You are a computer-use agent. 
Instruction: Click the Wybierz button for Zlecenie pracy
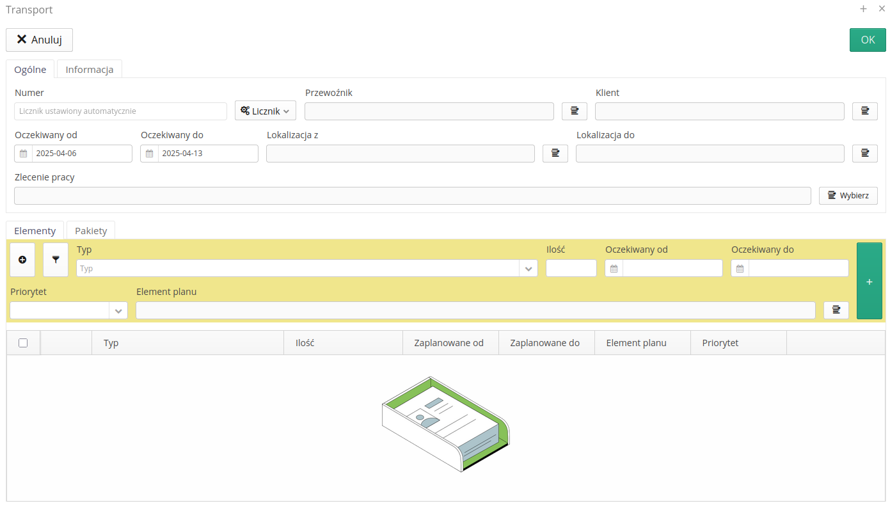(x=848, y=196)
